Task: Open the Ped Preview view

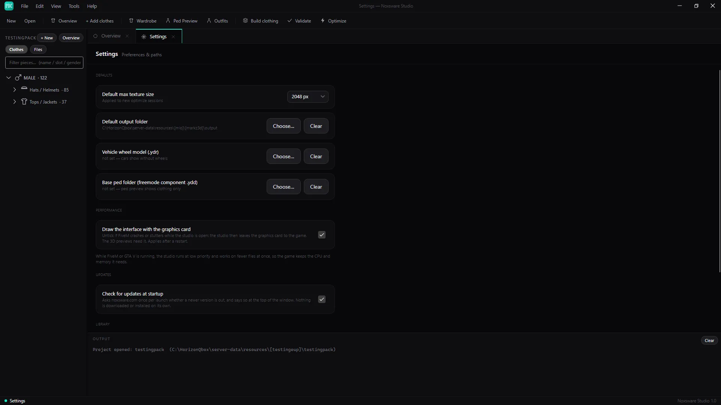Action: (182, 21)
